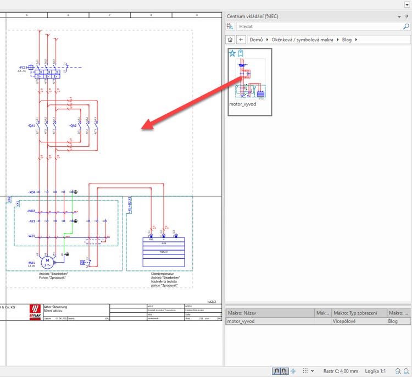Click the zoom-out magnifier in status bar
The height and width of the screenshot is (377, 412).
406,372
